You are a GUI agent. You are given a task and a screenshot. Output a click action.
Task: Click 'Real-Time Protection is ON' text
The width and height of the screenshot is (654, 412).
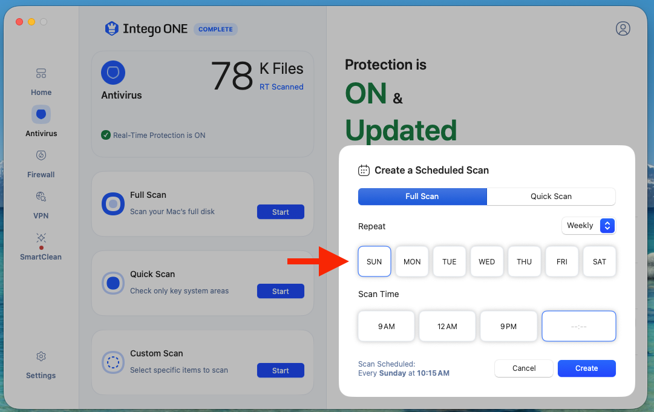click(x=159, y=135)
